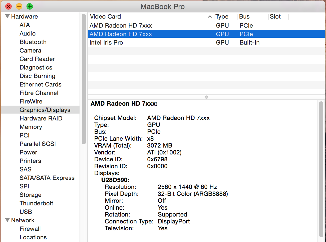Image resolution: width=326 pixels, height=242 pixels.
Task: Click the Revision ID value 0x0000
Action: (x=157, y=166)
